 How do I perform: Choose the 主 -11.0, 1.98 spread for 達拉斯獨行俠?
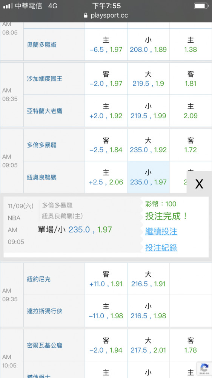tap(106, 311)
